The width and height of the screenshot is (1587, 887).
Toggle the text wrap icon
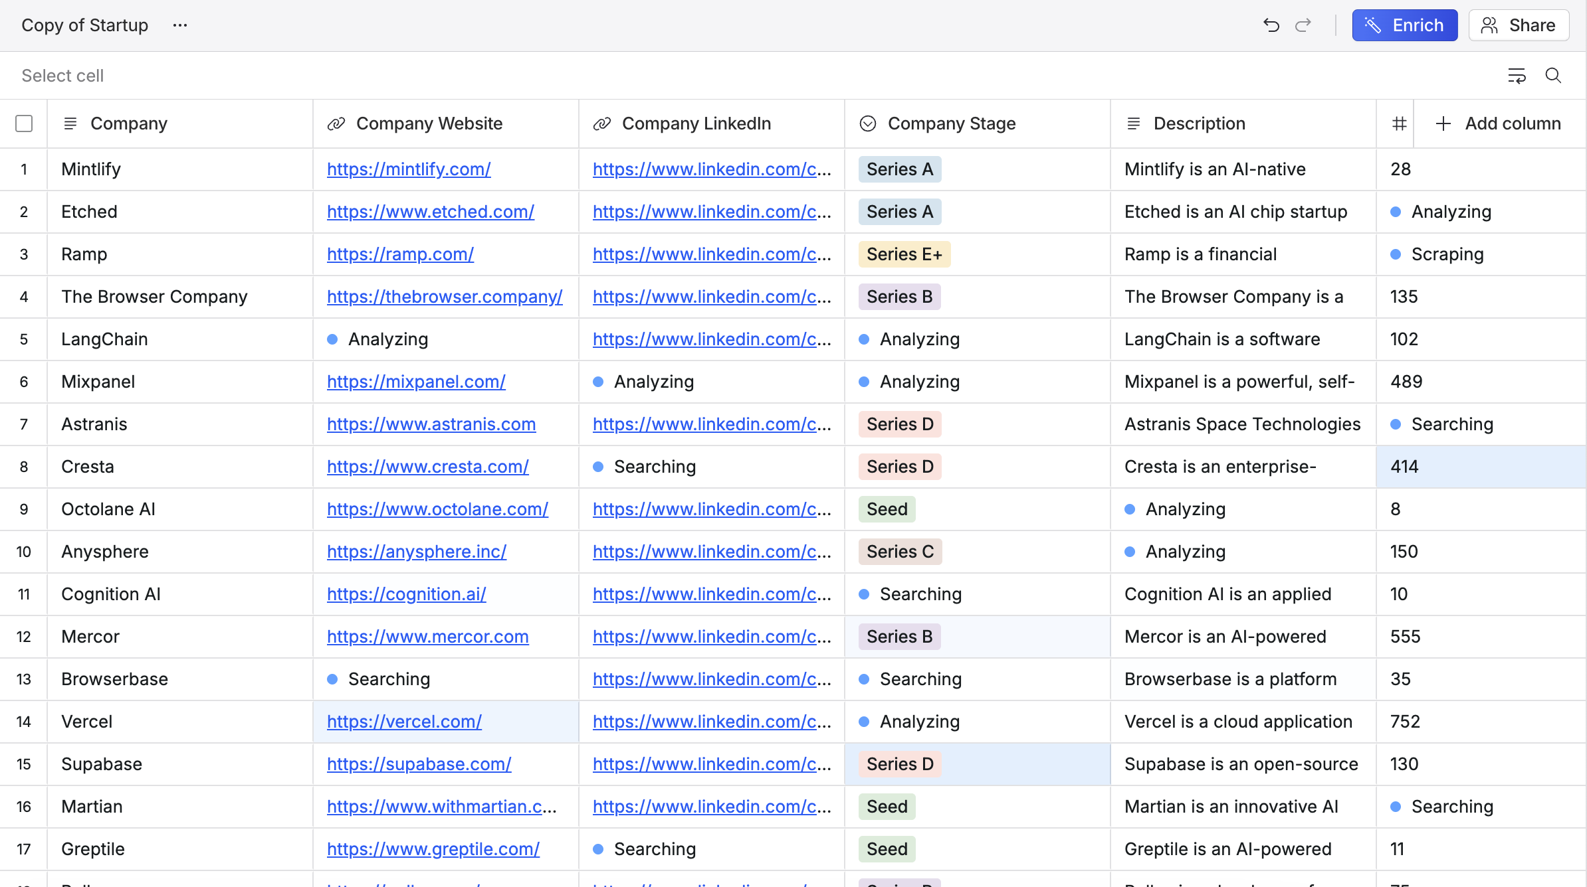click(1517, 76)
